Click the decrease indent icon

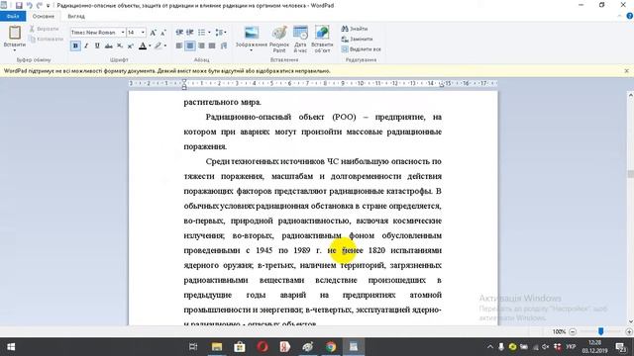(x=179, y=33)
